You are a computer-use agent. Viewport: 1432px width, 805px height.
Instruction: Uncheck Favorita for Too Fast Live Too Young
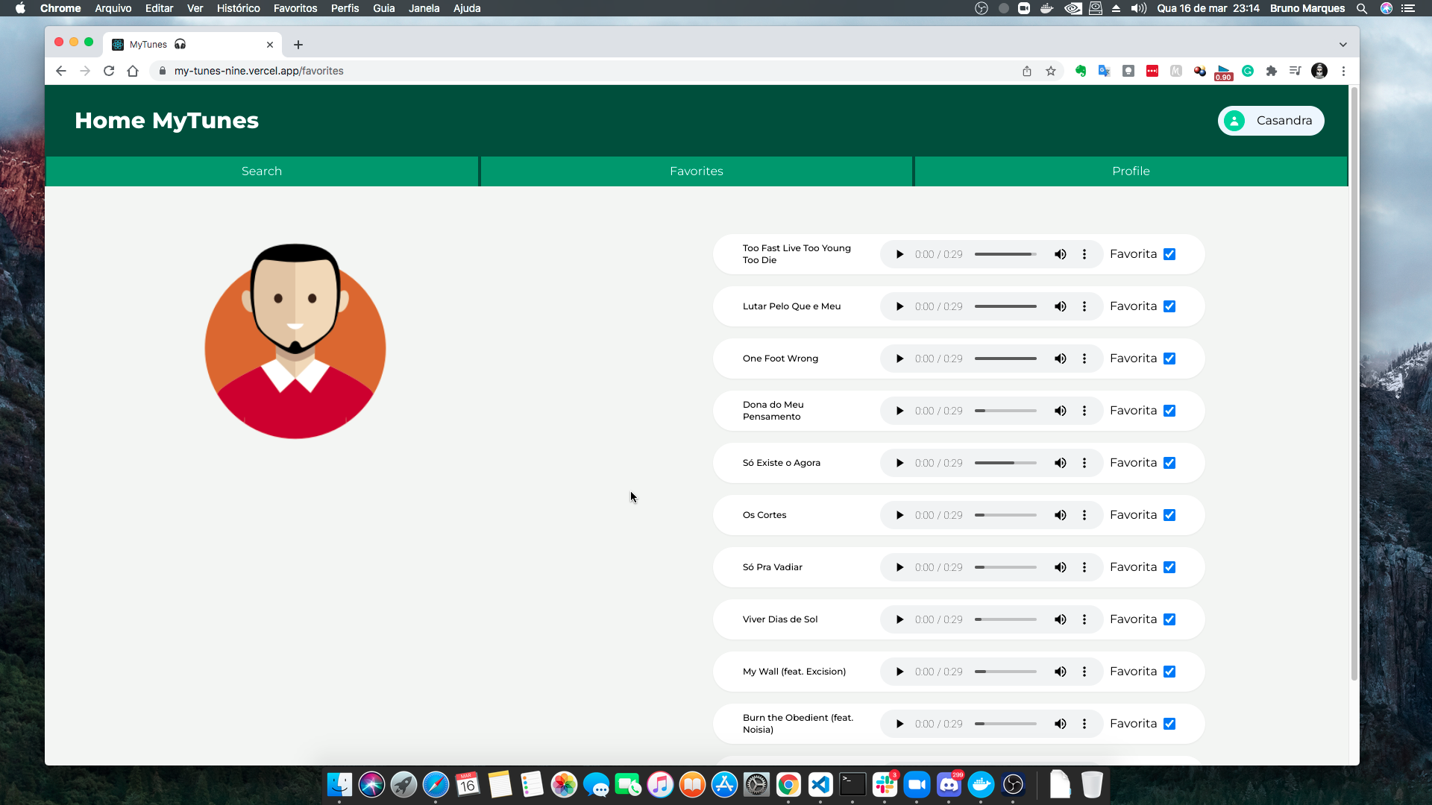1169,254
